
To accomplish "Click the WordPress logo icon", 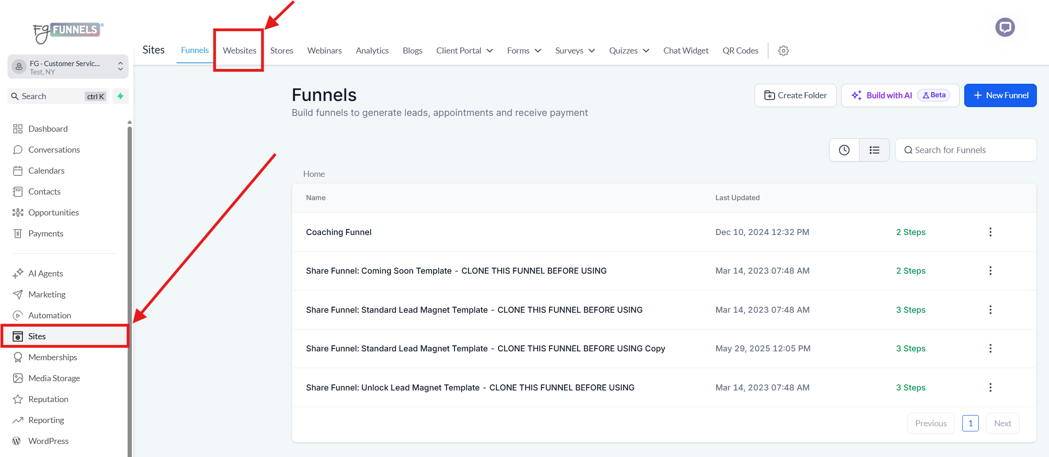I will click(x=17, y=441).
